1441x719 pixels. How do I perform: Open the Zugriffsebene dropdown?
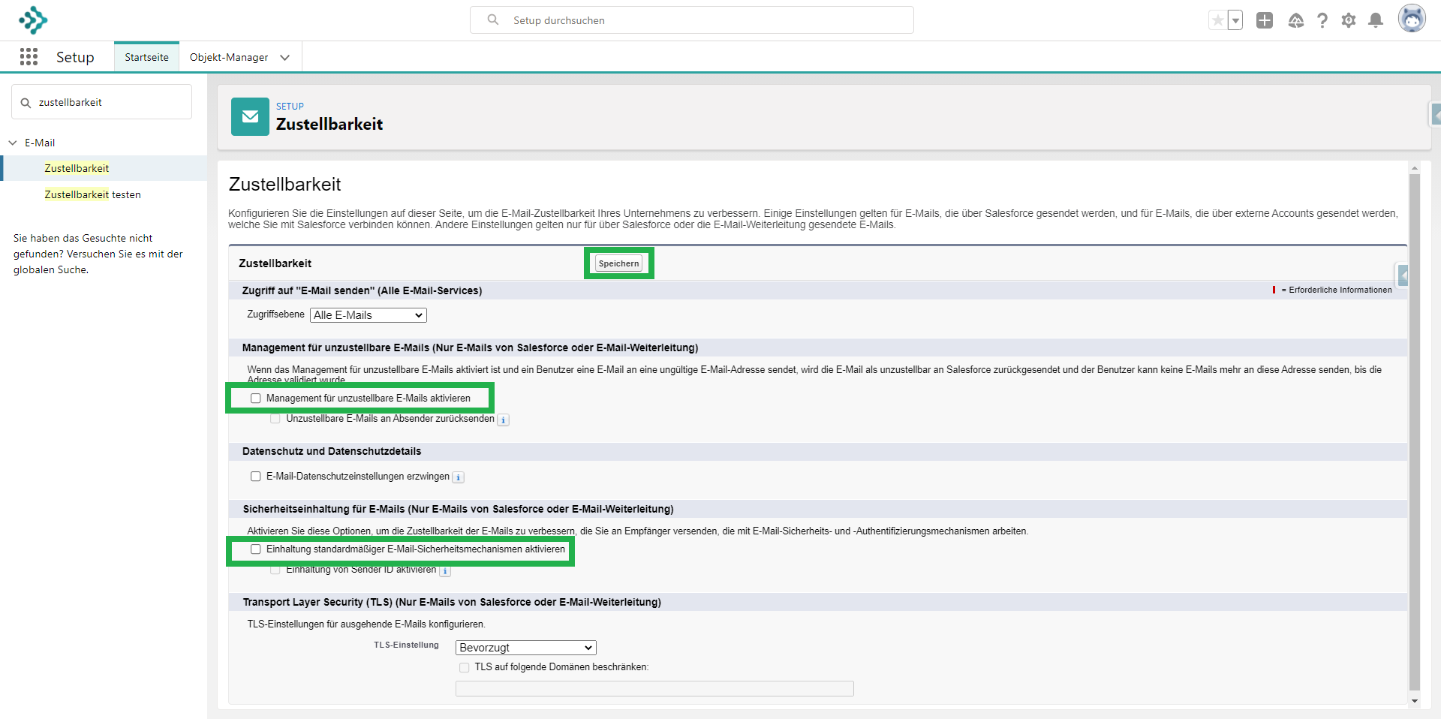coord(368,315)
